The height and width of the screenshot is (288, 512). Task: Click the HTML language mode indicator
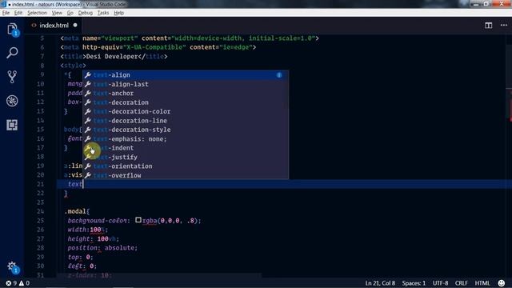tap(482, 283)
